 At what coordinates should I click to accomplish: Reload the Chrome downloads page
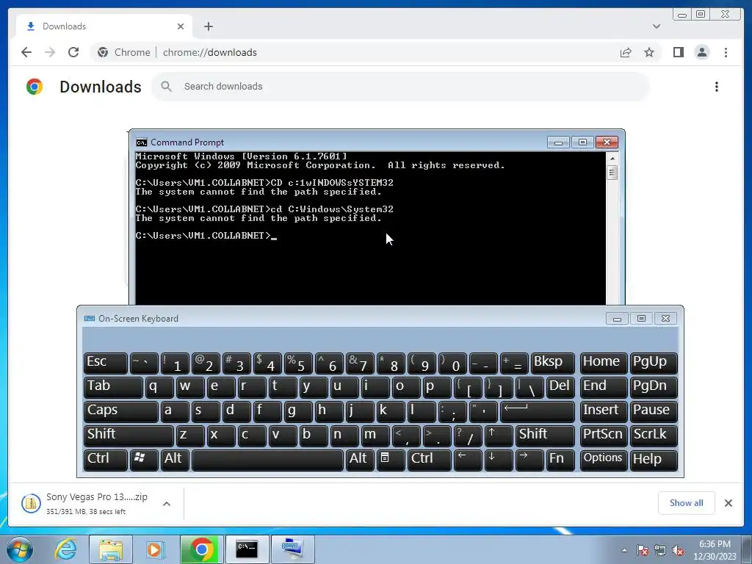click(x=73, y=52)
